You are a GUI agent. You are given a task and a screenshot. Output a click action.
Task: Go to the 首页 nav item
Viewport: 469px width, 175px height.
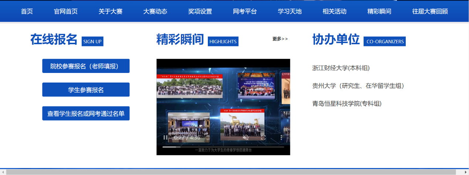27,11
